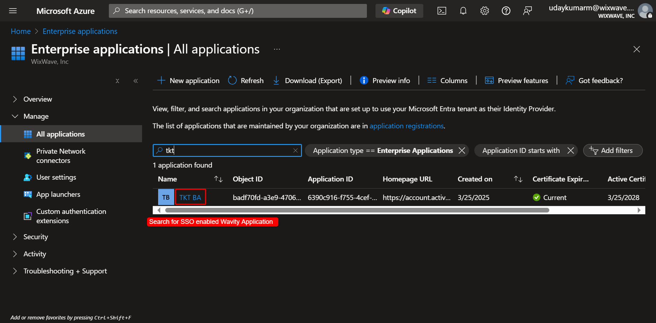This screenshot has height=323, width=656.
Task: Click New application
Action: pos(188,81)
